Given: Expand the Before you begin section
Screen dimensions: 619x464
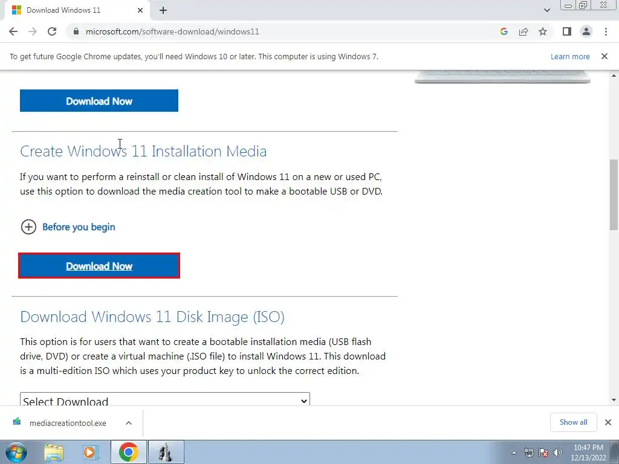Looking at the screenshot, I should tap(28, 227).
